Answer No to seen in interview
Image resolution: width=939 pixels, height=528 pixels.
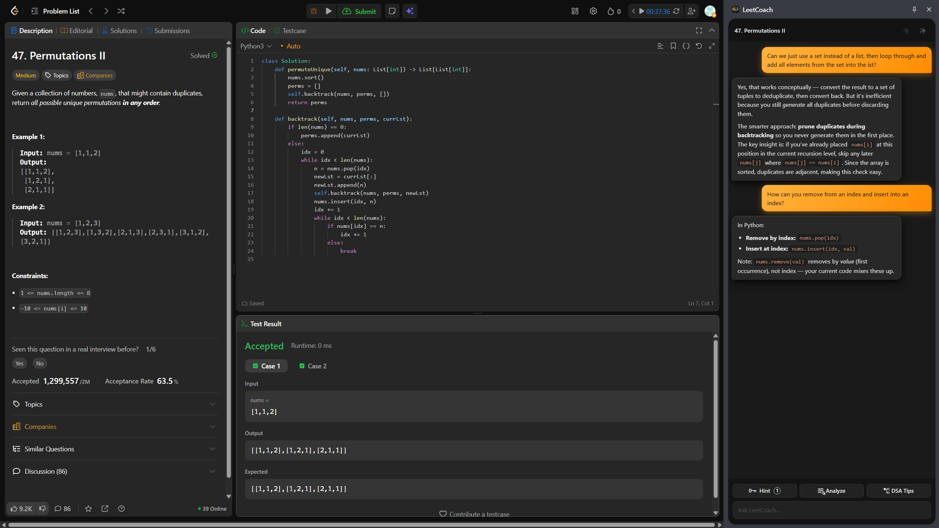tap(40, 363)
